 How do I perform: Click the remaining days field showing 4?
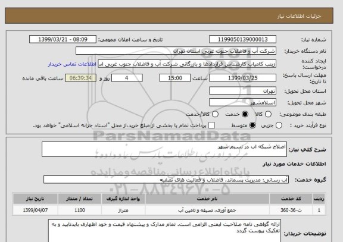click(x=127, y=78)
